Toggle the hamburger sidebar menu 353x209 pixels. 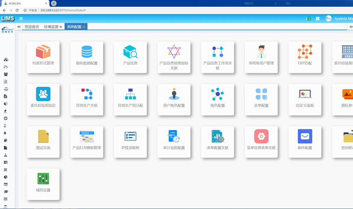pos(21,19)
